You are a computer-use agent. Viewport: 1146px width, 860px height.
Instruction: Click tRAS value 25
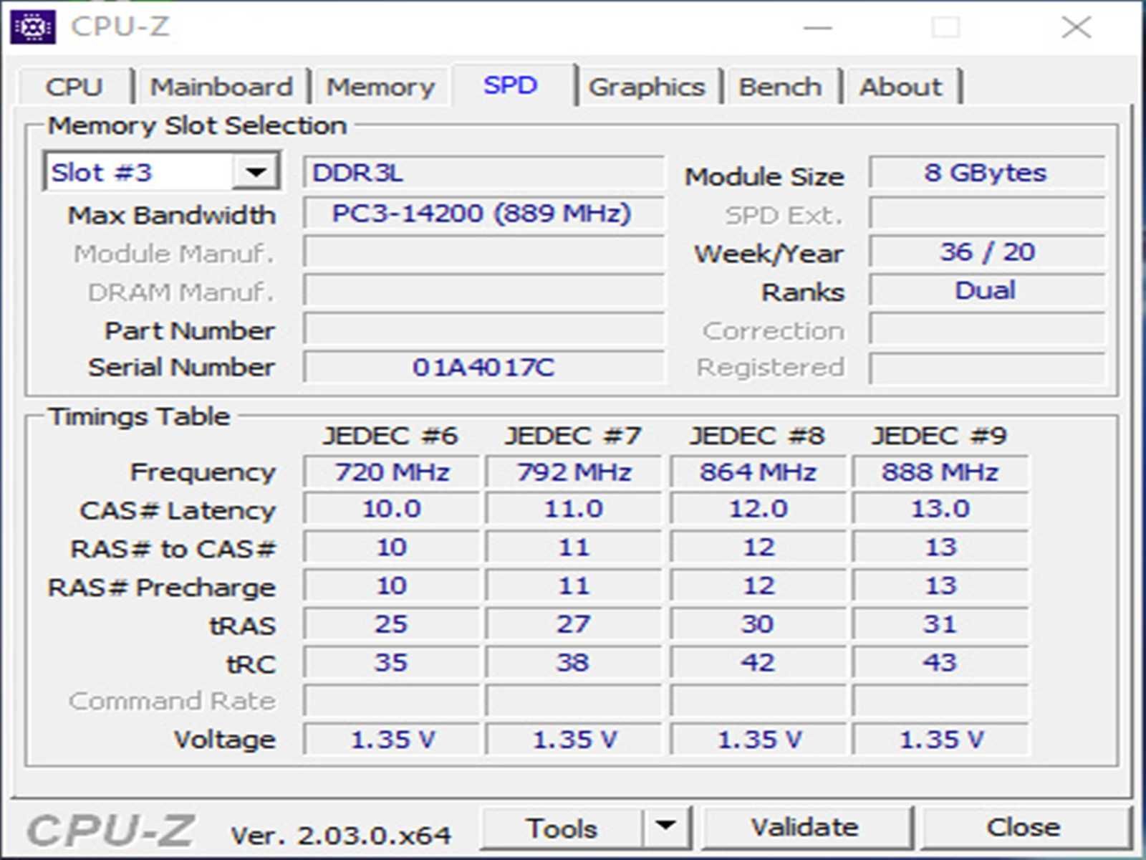pos(392,623)
